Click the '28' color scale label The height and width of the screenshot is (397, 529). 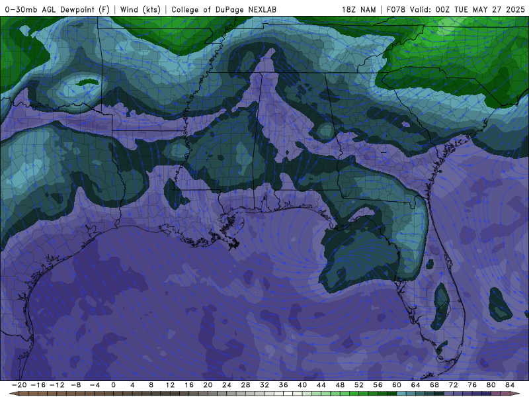[245, 385]
